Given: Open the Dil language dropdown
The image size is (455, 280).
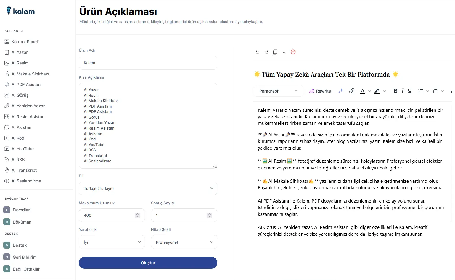Looking at the screenshot, I should pos(148,188).
